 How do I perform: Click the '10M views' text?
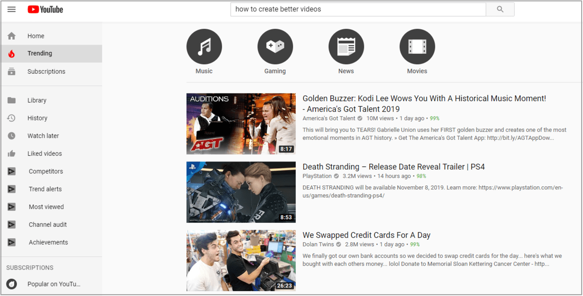tap(380, 118)
